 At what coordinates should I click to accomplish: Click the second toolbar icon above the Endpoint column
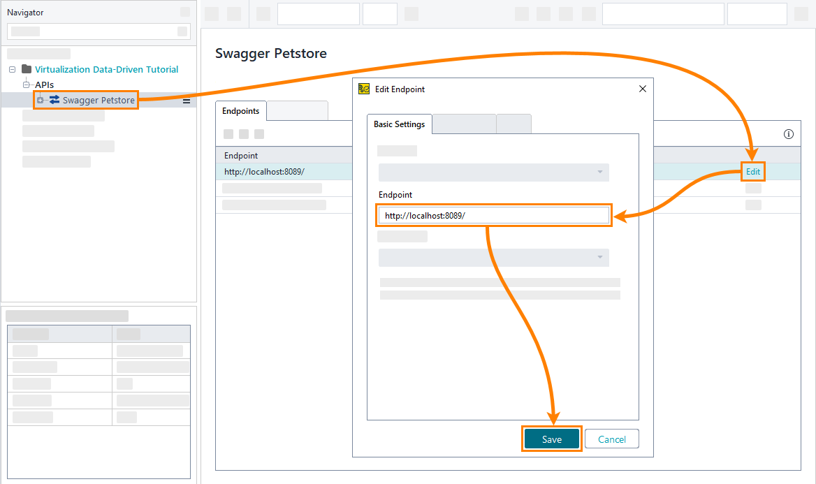tap(243, 133)
